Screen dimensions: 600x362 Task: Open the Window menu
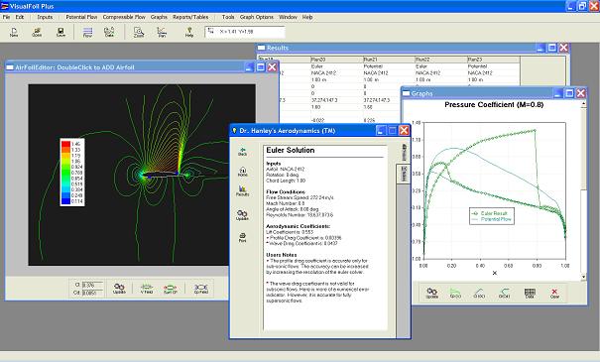pyautogui.click(x=288, y=17)
